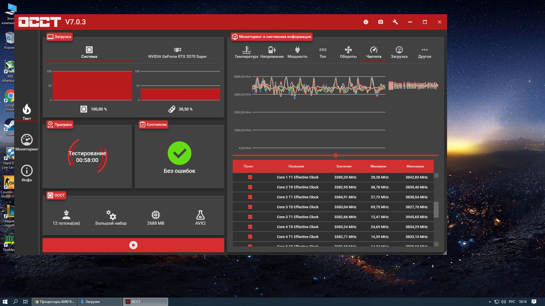
Task: Sort table by Максимум column header
Action: pyautogui.click(x=415, y=166)
